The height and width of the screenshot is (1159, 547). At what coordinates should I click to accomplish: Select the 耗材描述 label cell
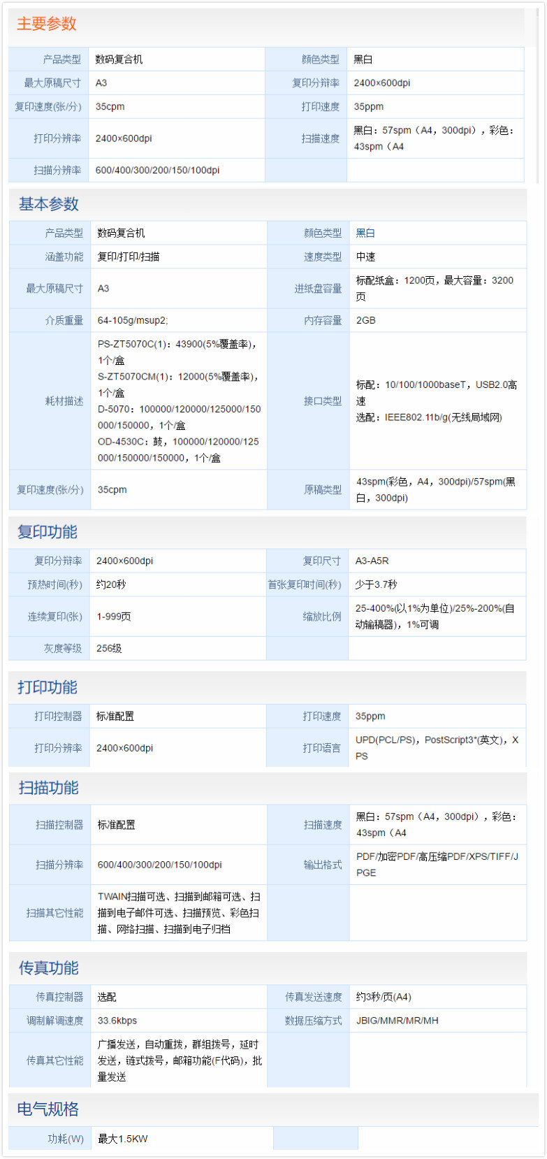pyautogui.click(x=64, y=401)
